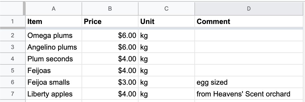The image size is (305, 102).
Task: Select the Feijoas cell
Action: pyautogui.click(x=54, y=71)
